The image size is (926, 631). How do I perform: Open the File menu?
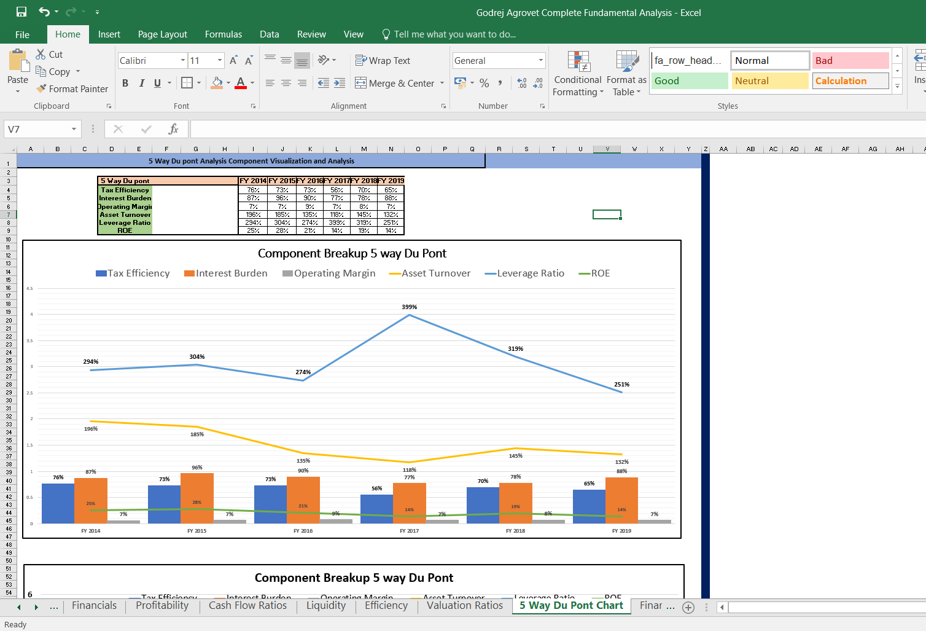coord(22,34)
